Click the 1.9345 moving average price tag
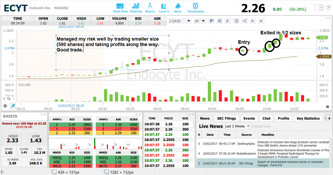 pos(324,56)
